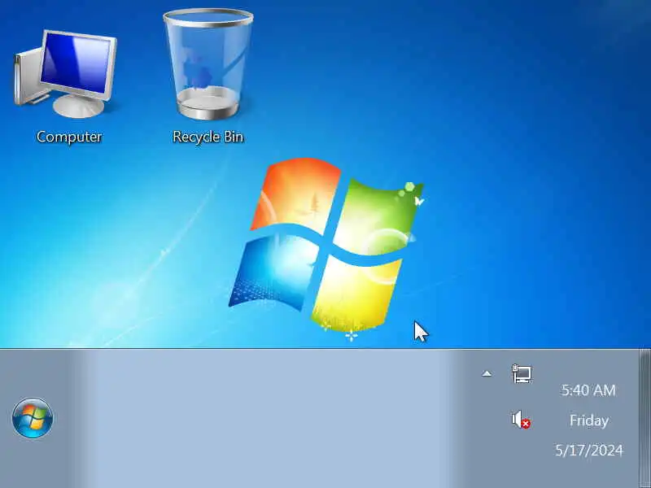Click the Recycle Bin label text
651x488 pixels.
pyautogui.click(x=208, y=137)
